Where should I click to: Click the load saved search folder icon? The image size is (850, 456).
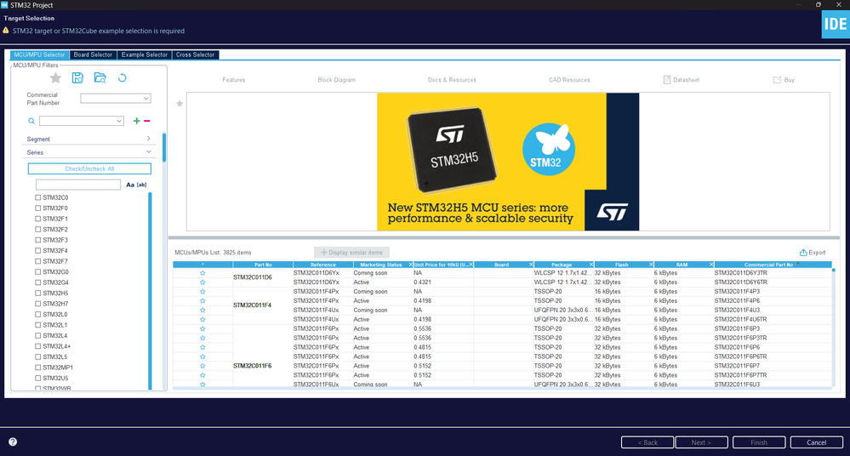tap(100, 78)
